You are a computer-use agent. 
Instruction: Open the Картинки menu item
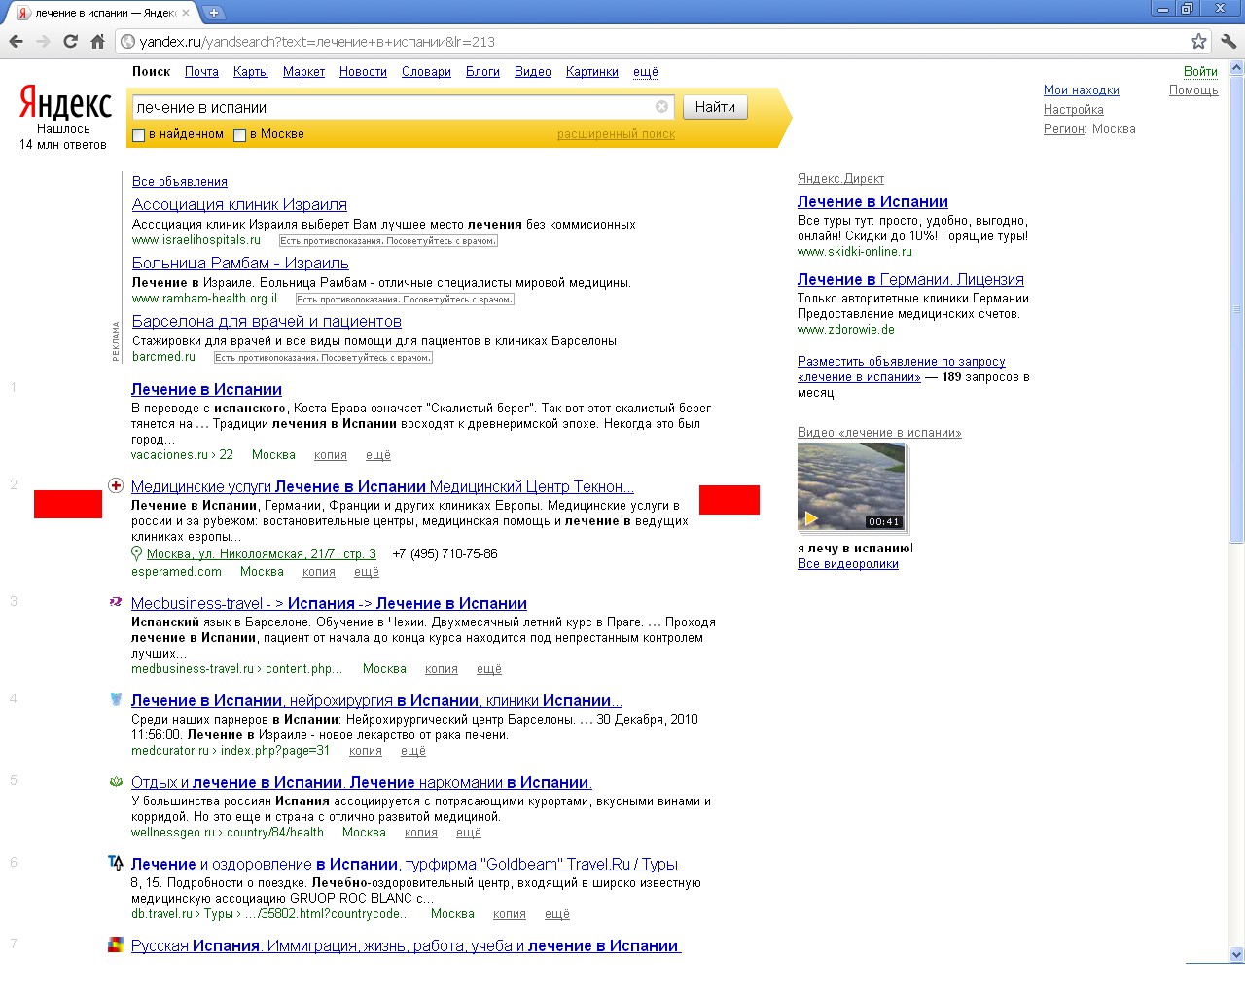point(592,72)
